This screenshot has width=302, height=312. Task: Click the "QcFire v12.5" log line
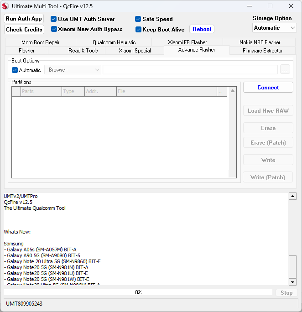click(x=18, y=202)
